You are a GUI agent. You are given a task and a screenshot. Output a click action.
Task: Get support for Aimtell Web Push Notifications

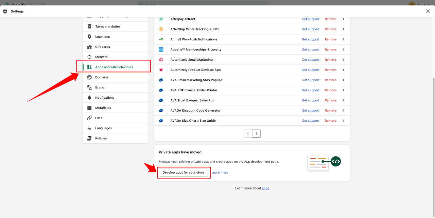point(310,39)
